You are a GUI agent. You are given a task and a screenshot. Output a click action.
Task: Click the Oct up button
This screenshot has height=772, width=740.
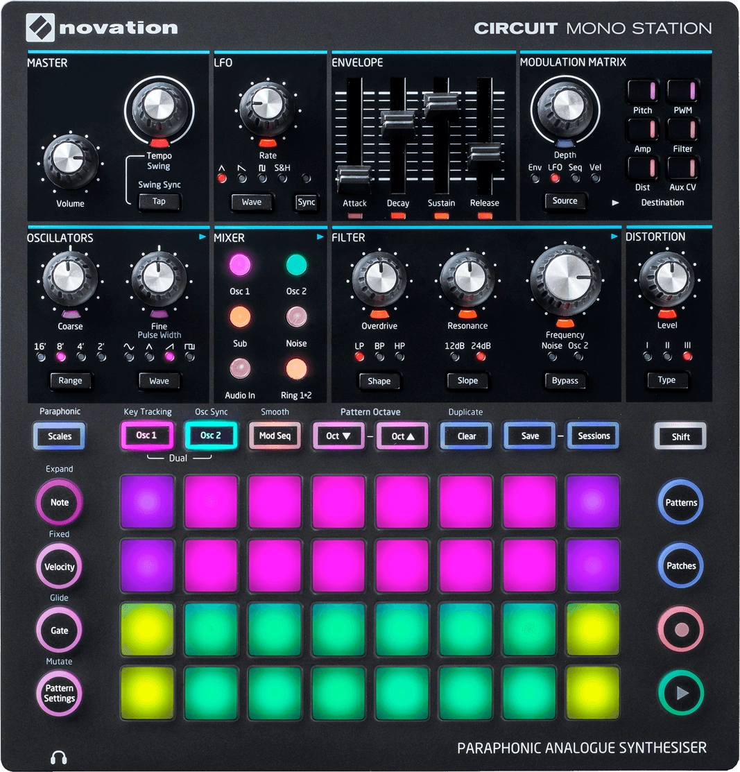pos(403,436)
